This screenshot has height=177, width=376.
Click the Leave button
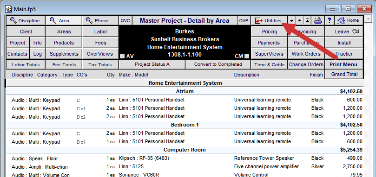(x=344, y=32)
